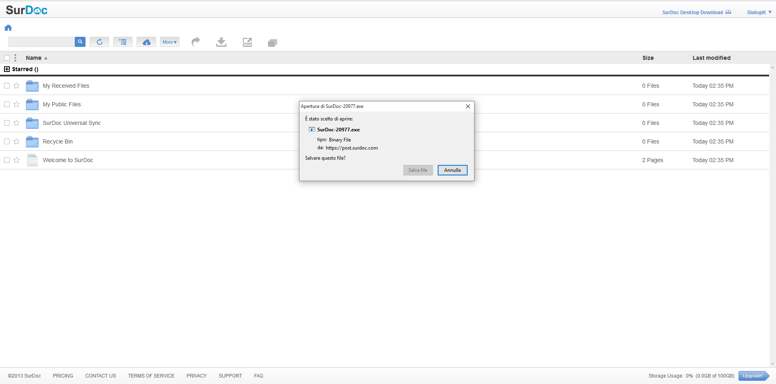The height and width of the screenshot is (384, 776).
Task: Click the My Public Files name
Action: 62,104
